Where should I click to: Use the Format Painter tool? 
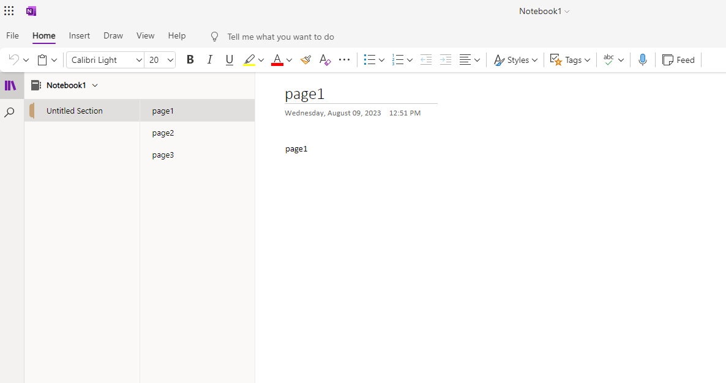pos(305,59)
